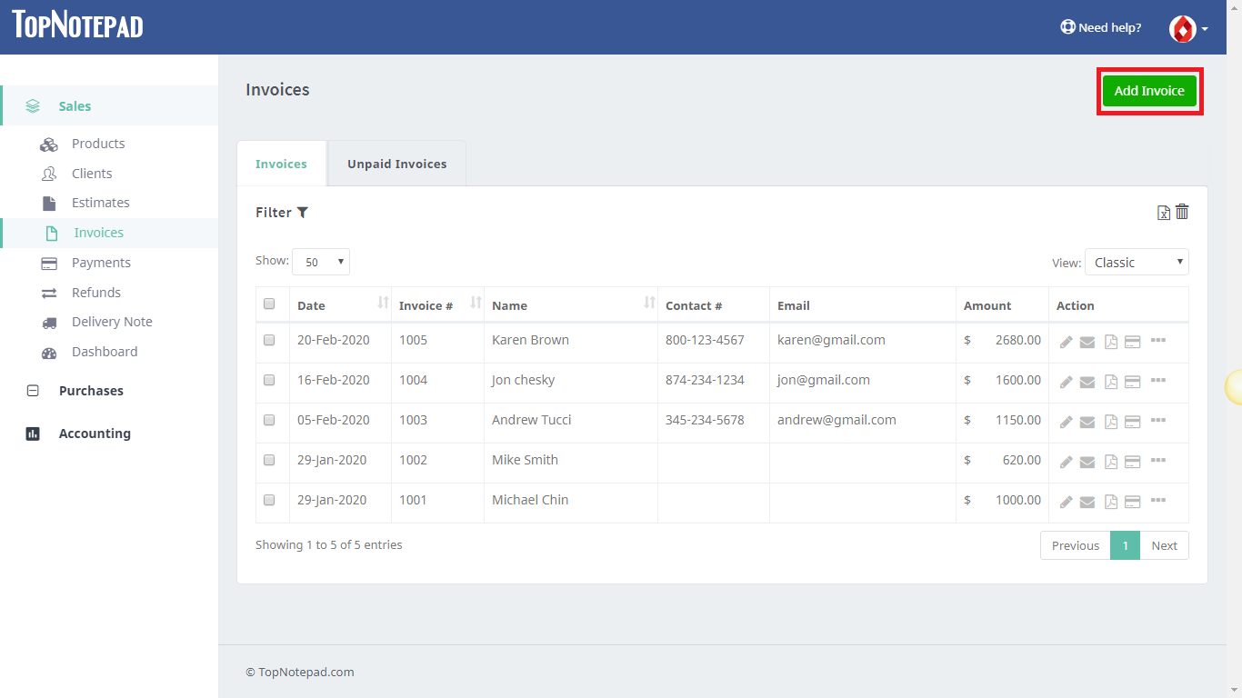Open more options for invoice 1001

point(1158,500)
